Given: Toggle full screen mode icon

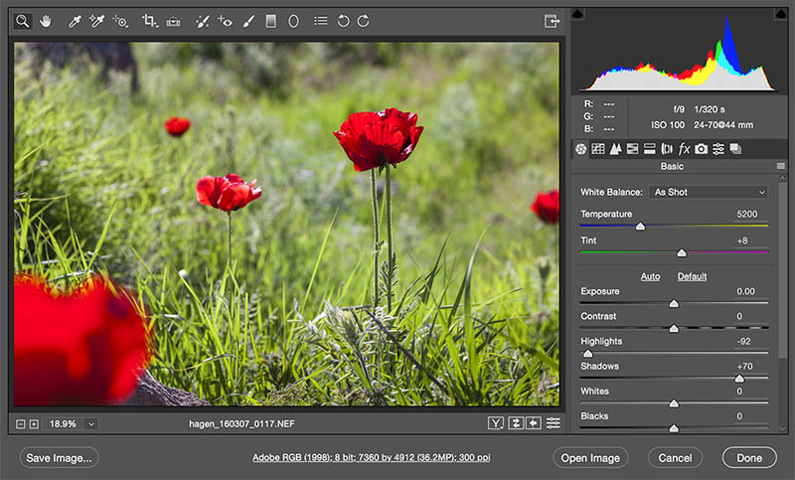Looking at the screenshot, I should click(552, 20).
